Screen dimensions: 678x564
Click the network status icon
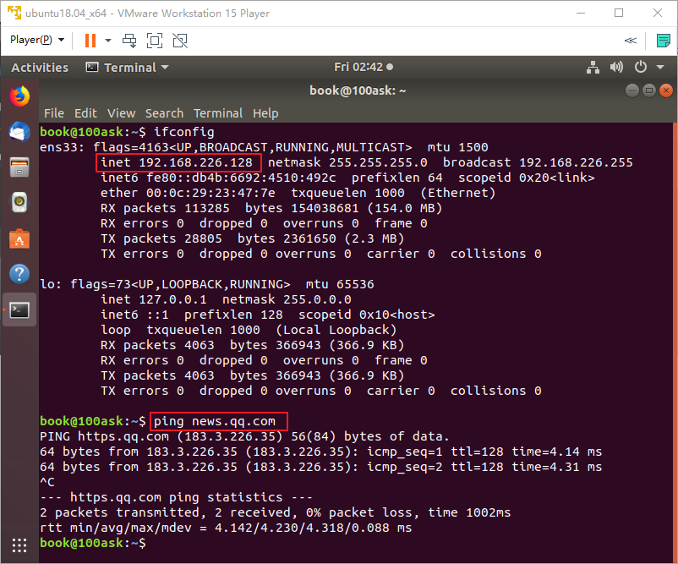[593, 68]
